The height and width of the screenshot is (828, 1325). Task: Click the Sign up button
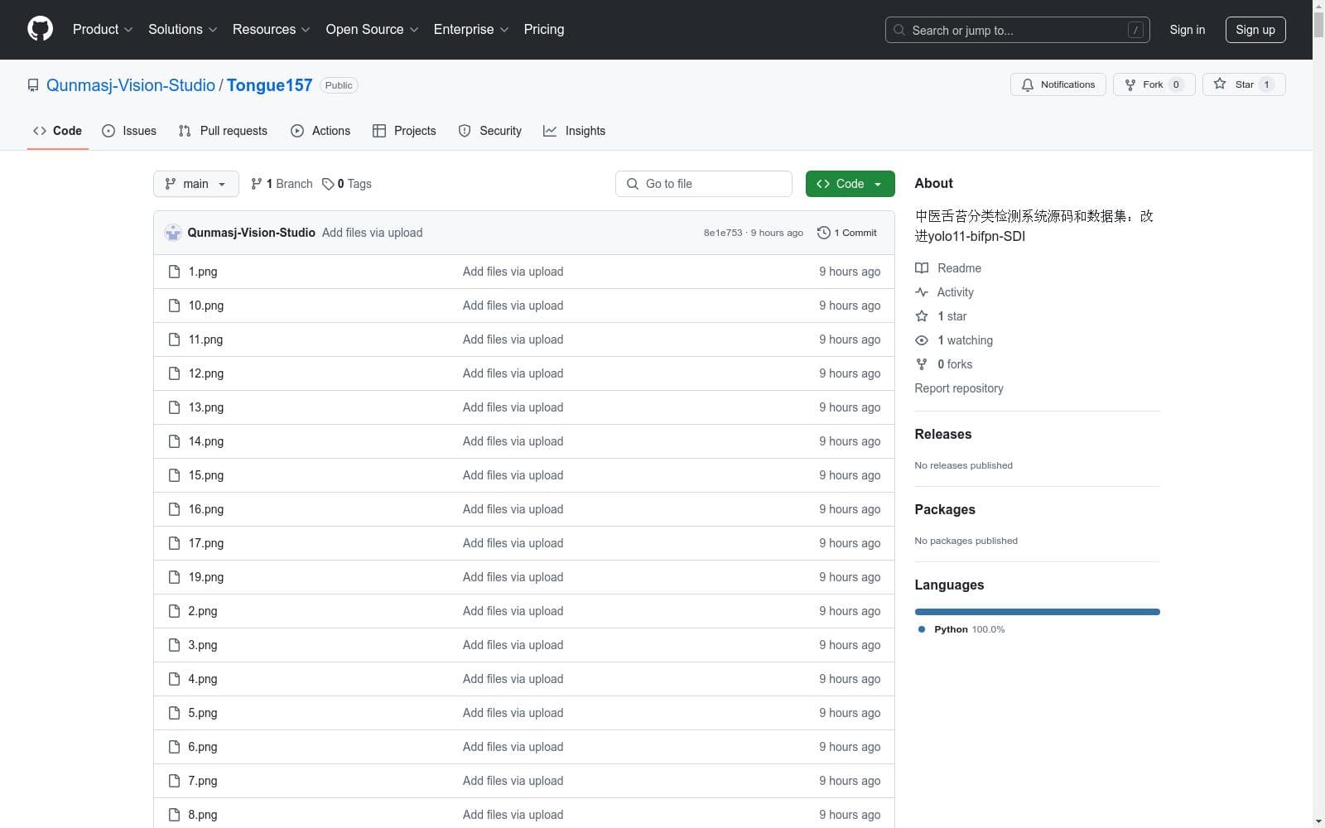tap(1255, 30)
